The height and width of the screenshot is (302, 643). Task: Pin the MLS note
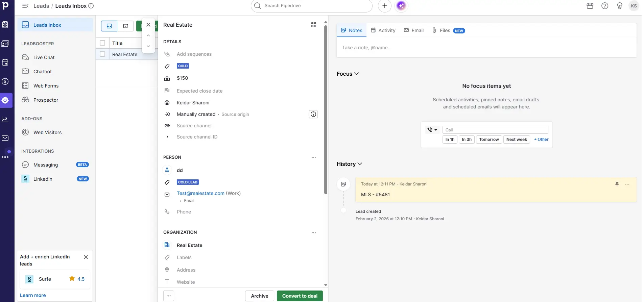point(617,184)
